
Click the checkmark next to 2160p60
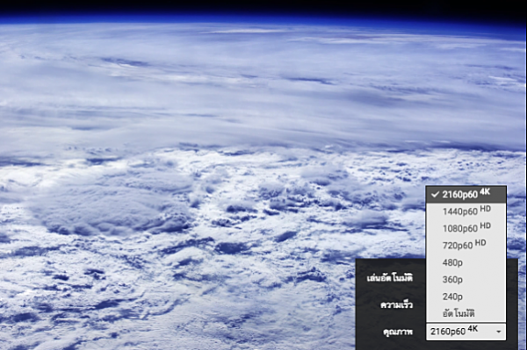click(x=436, y=194)
